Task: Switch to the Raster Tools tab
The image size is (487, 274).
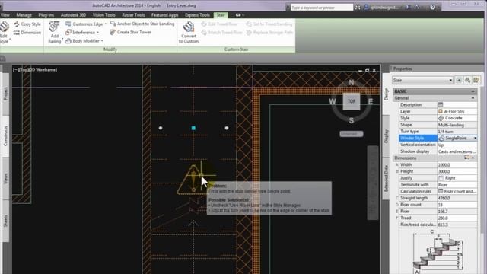Action: (x=133, y=15)
